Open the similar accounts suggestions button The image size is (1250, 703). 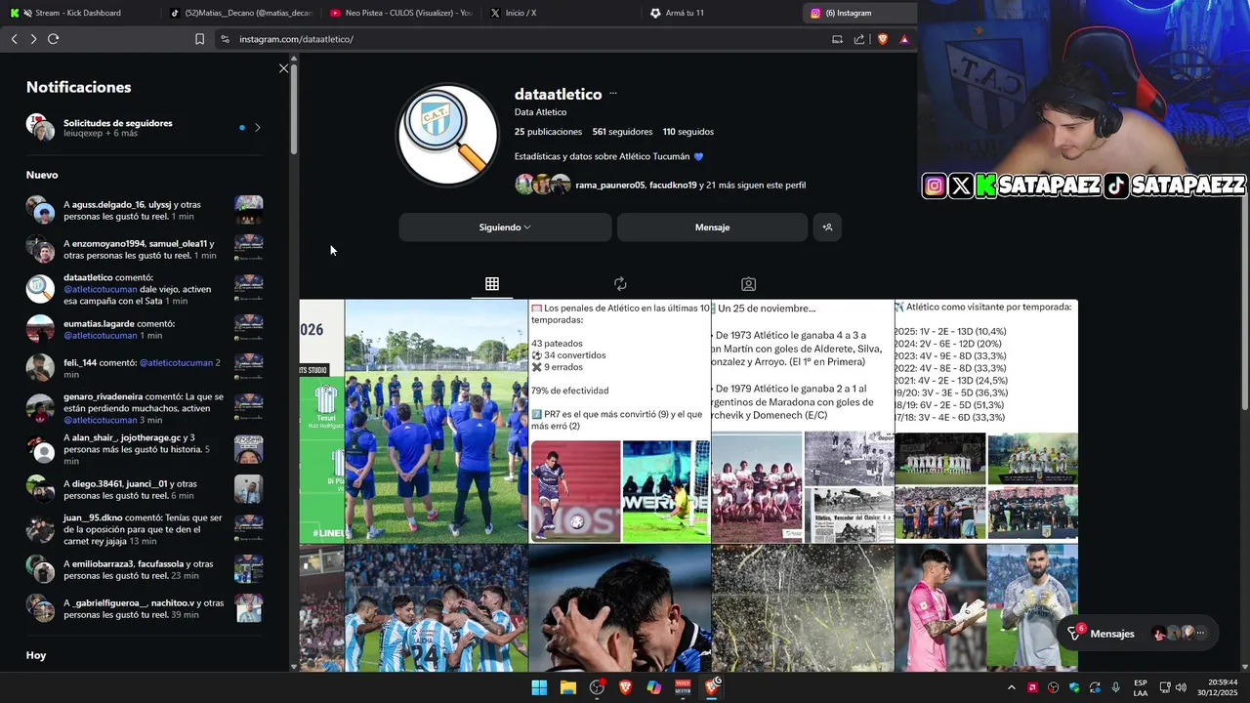(827, 227)
